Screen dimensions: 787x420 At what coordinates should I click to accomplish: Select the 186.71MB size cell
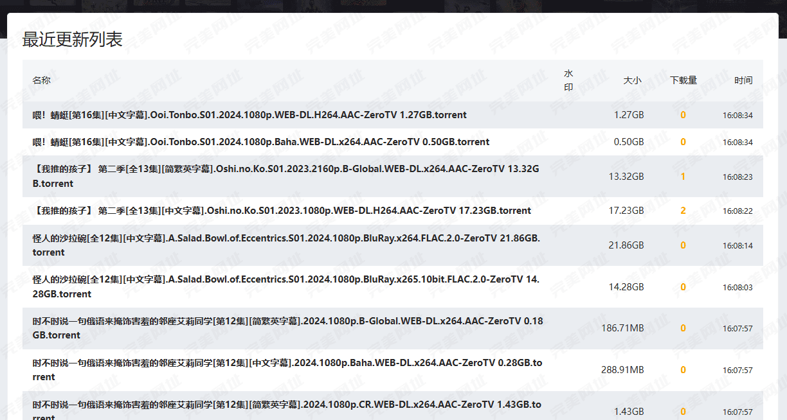[622, 328]
